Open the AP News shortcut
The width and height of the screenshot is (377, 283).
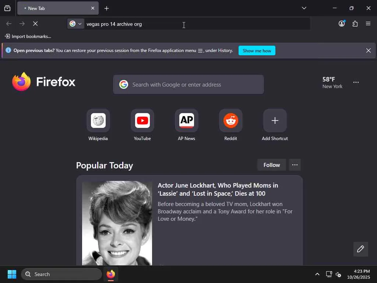187,125
